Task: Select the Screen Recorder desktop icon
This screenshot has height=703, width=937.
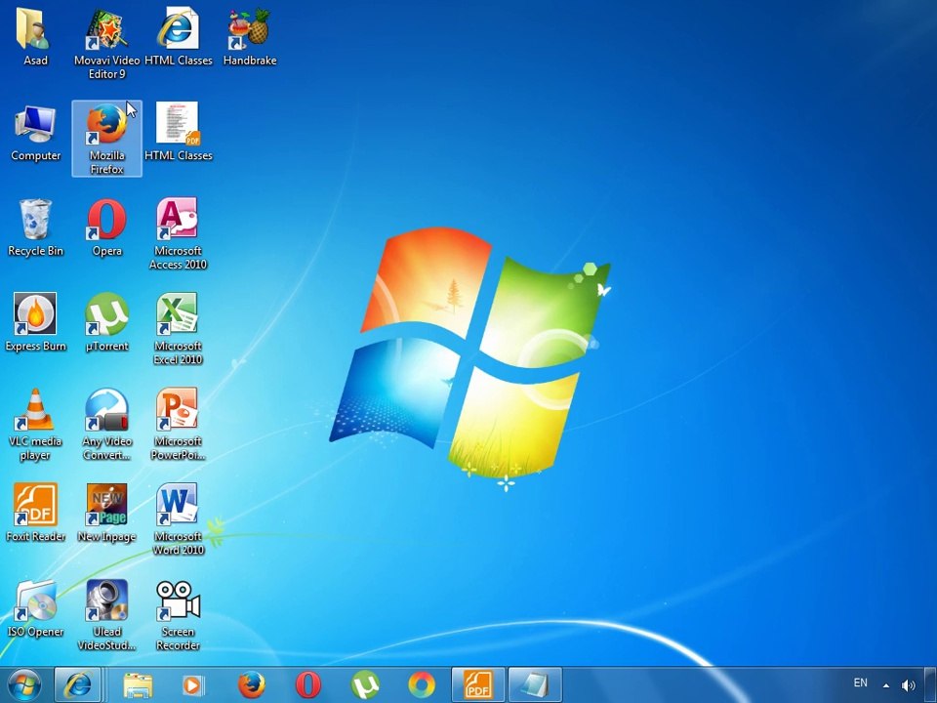Action: point(178,614)
